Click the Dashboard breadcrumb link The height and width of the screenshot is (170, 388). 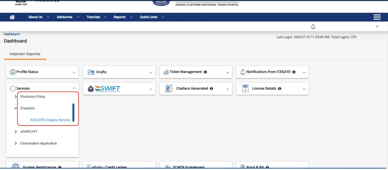[x=12, y=34]
